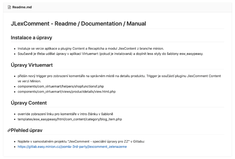Click the Najdete v samostatném projektu line

pyautogui.click(x=81, y=141)
